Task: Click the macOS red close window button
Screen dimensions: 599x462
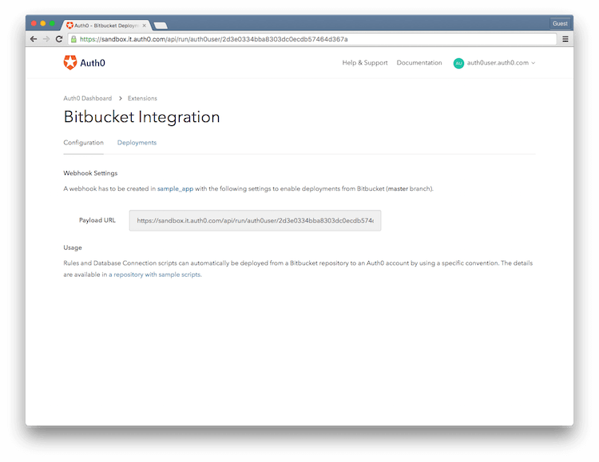Action: coord(34,23)
